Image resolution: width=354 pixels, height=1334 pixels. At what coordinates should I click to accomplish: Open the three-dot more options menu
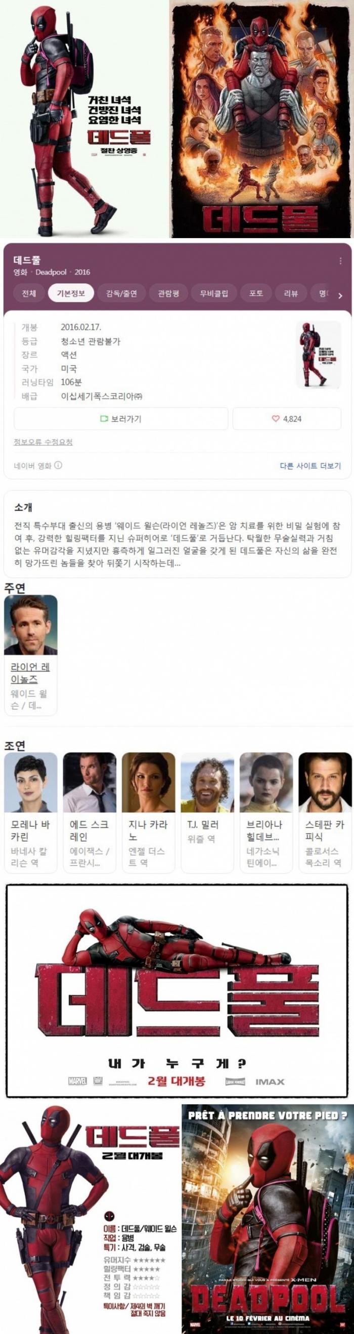click(x=340, y=261)
